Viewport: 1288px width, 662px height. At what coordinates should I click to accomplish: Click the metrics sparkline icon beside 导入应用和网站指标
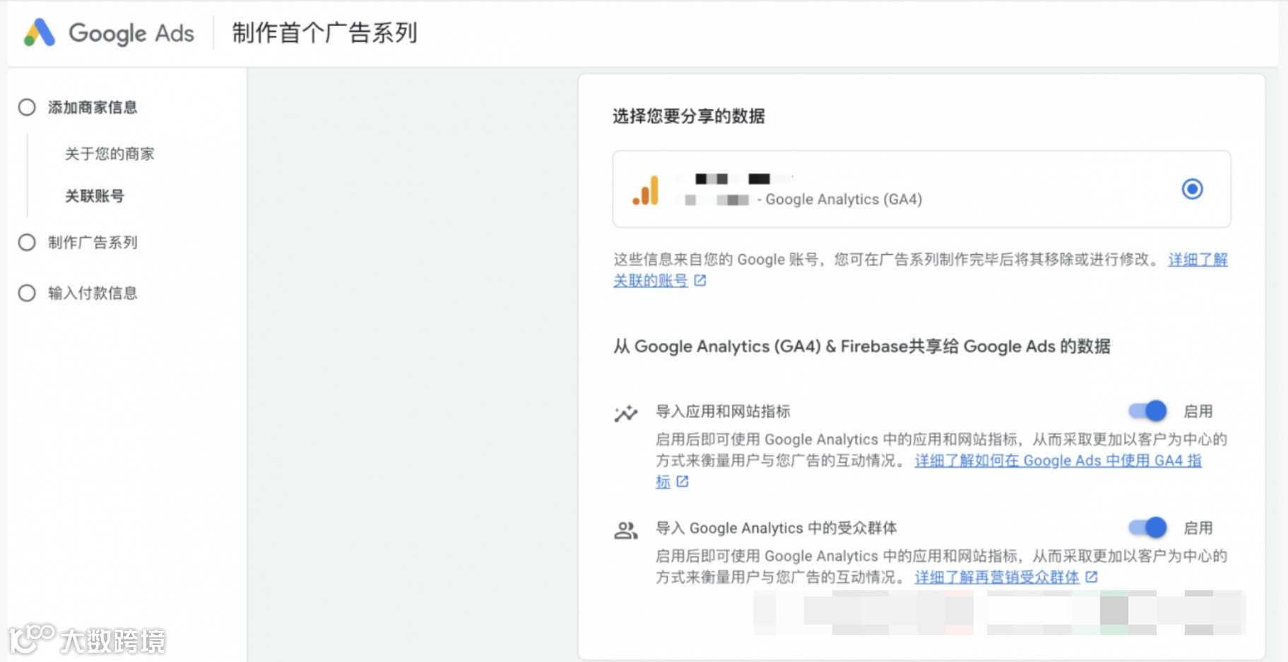[x=625, y=414]
